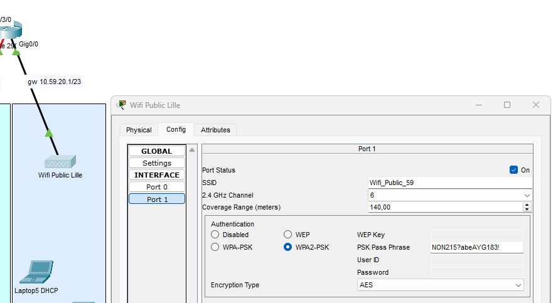558x303 pixels.
Task: Click the sidebar scroll up arrow
Action: [x=192, y=150]
